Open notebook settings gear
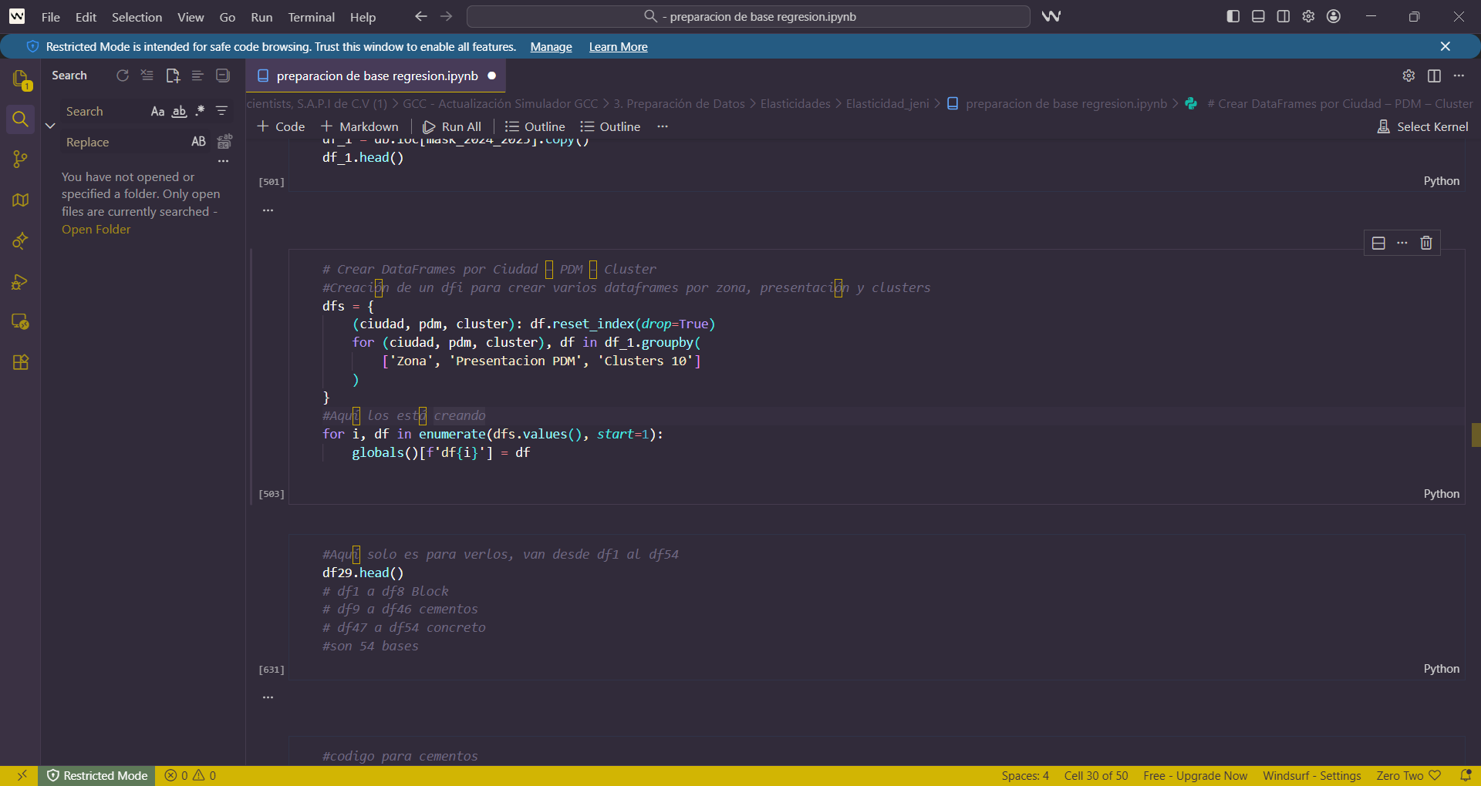This screenshot has width=1481, height=786. pyautogui.click(x=1409, y=76)
